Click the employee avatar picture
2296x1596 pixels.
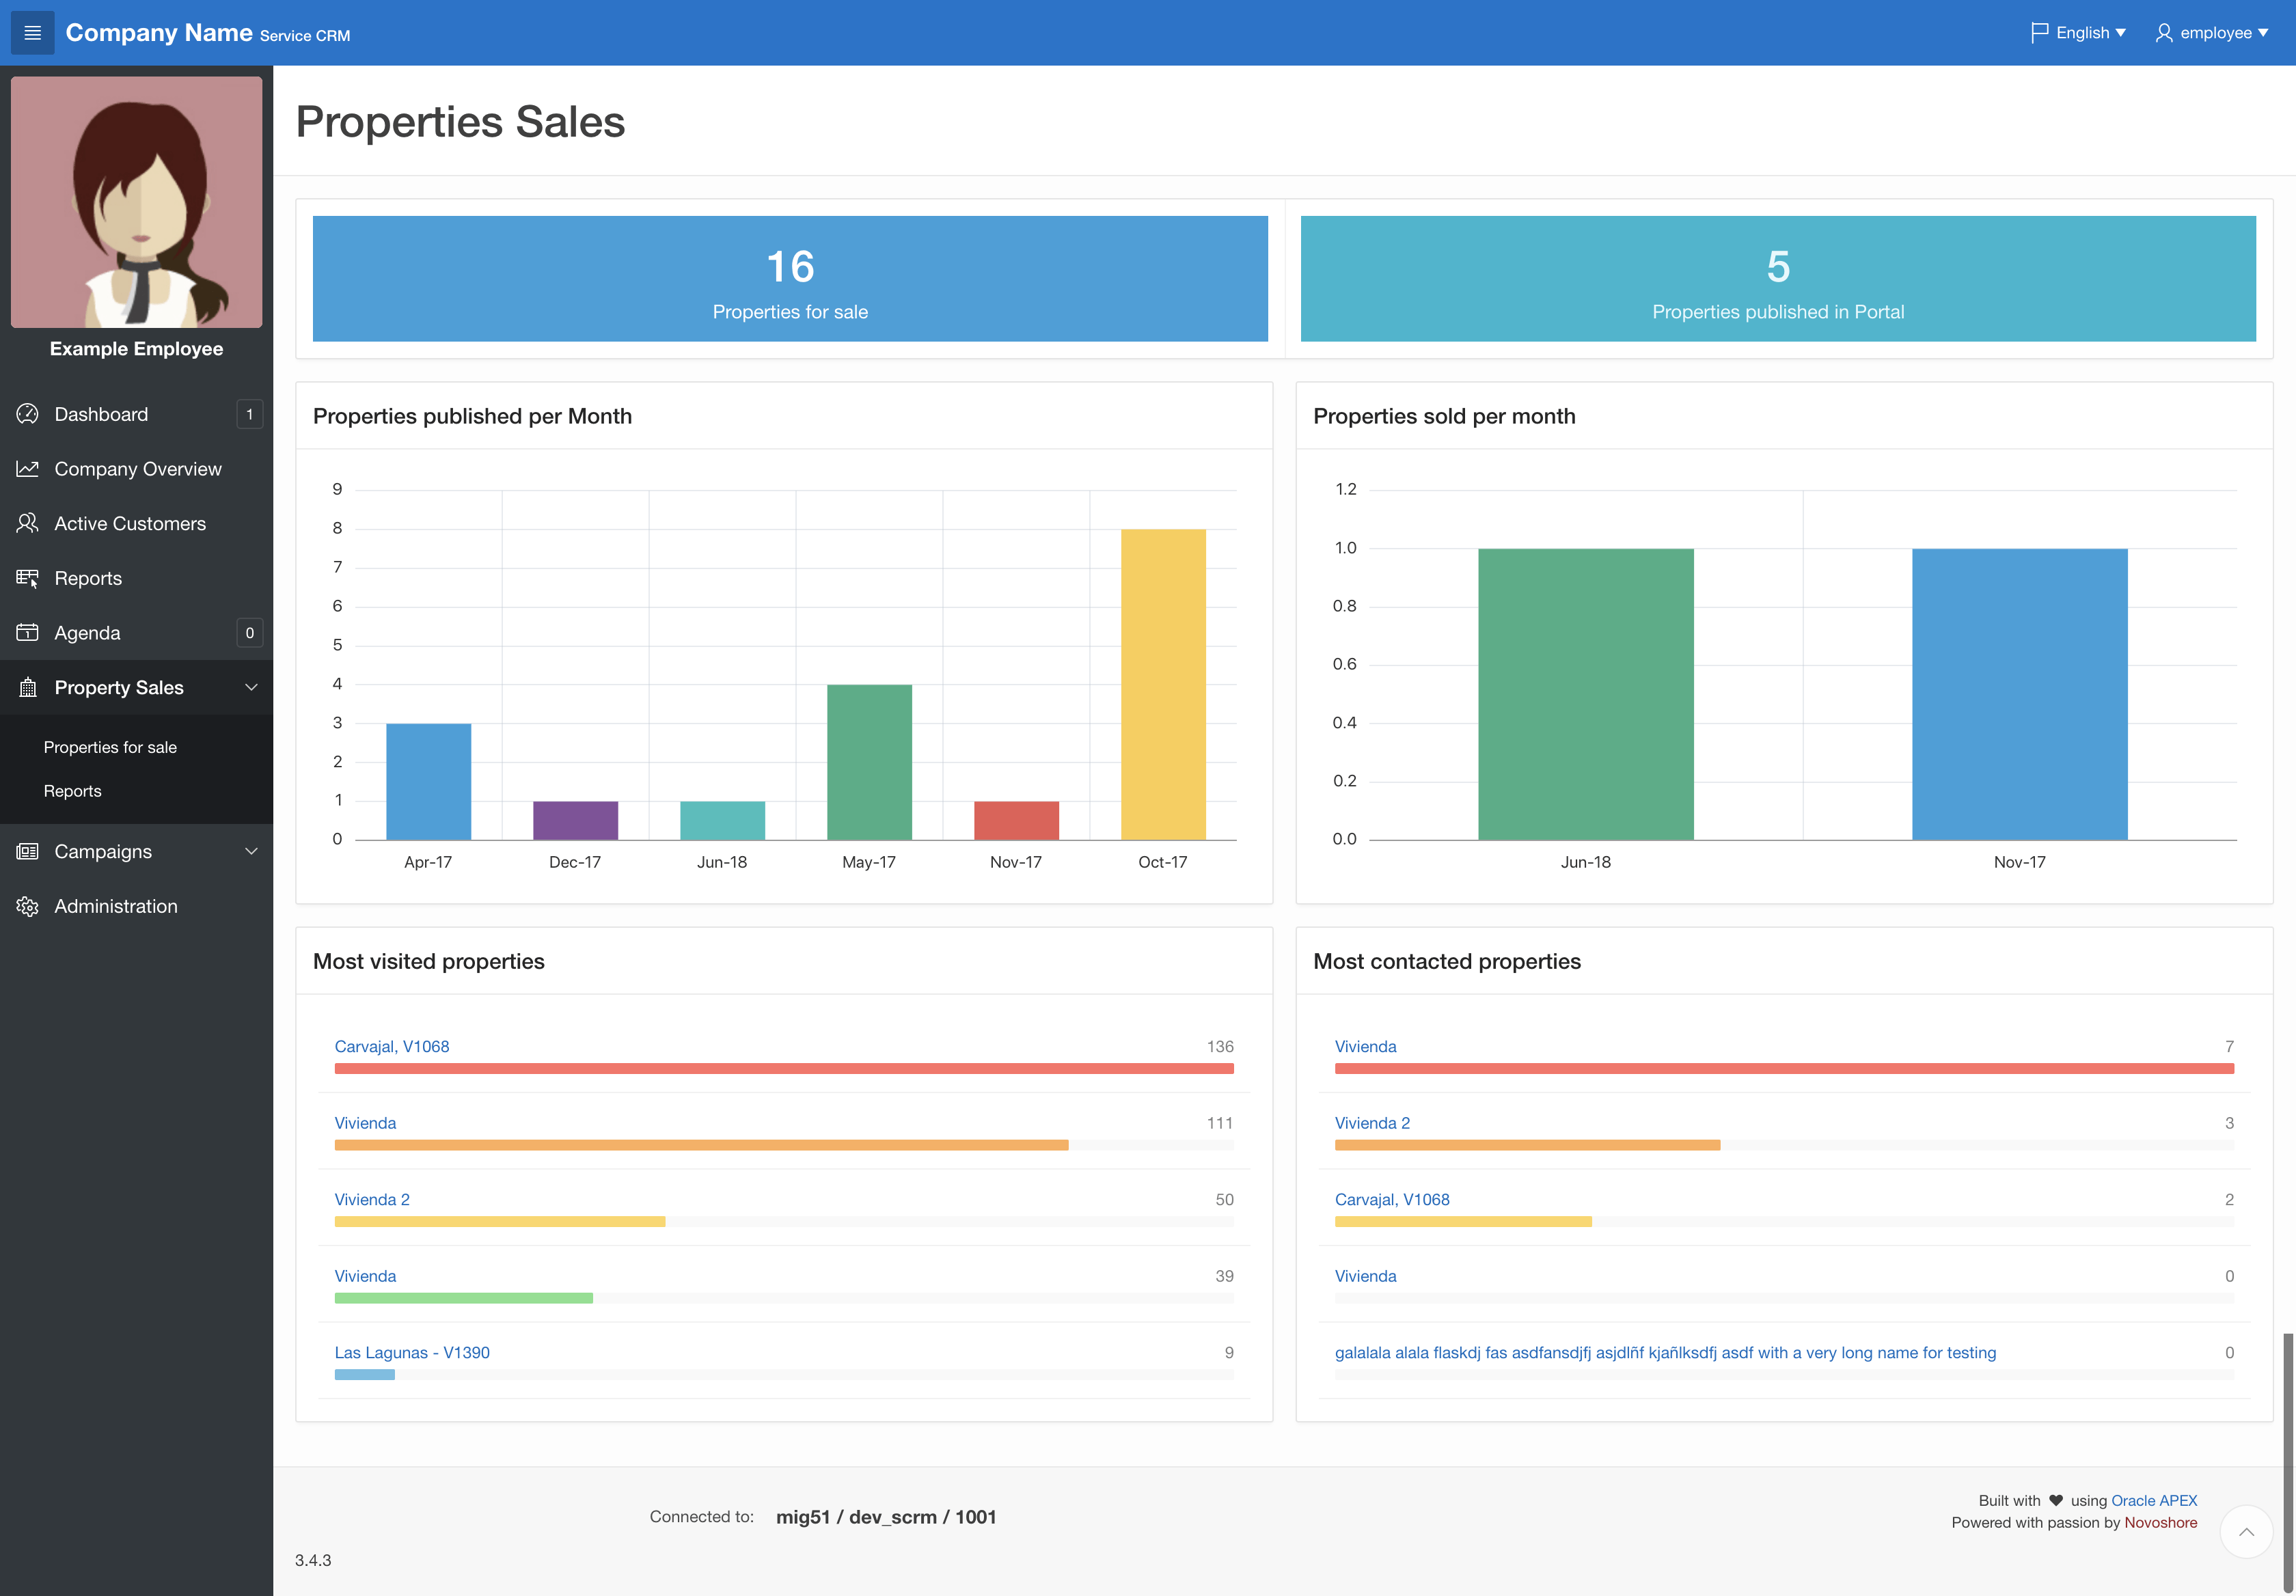(137, 203)
